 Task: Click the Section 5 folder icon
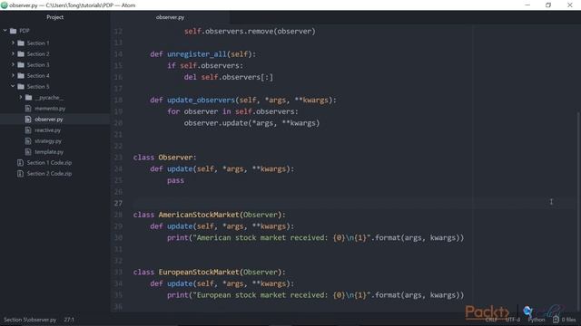point(21,87)
